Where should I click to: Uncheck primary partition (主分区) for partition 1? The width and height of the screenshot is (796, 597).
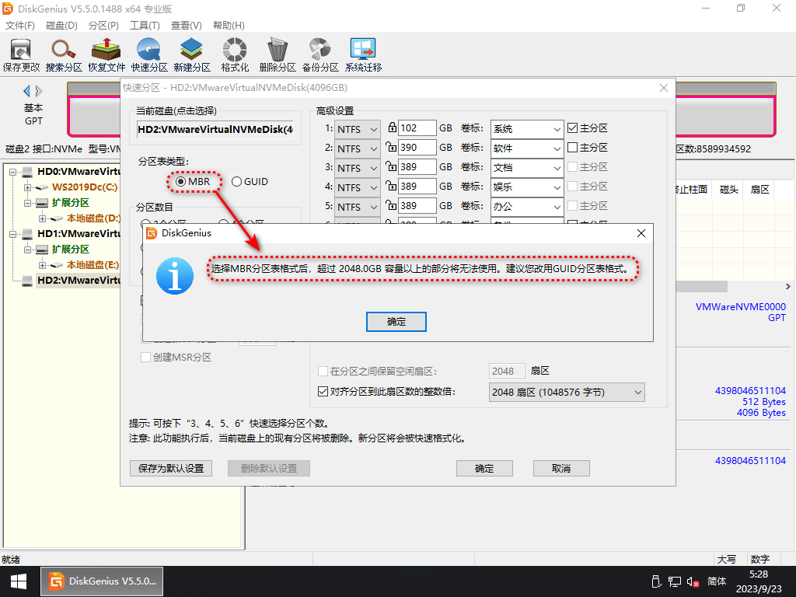[x=573, y=128]
